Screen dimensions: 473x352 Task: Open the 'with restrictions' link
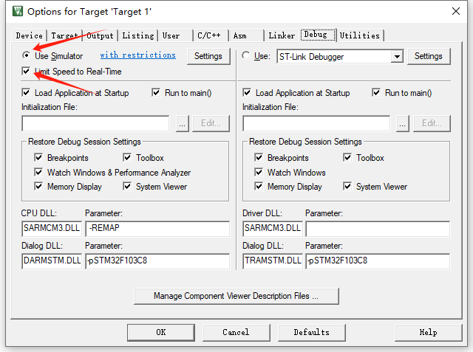(x=138, y=55)
